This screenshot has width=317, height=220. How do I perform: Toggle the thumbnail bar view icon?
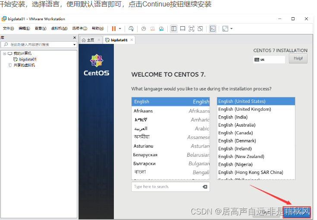182,29
